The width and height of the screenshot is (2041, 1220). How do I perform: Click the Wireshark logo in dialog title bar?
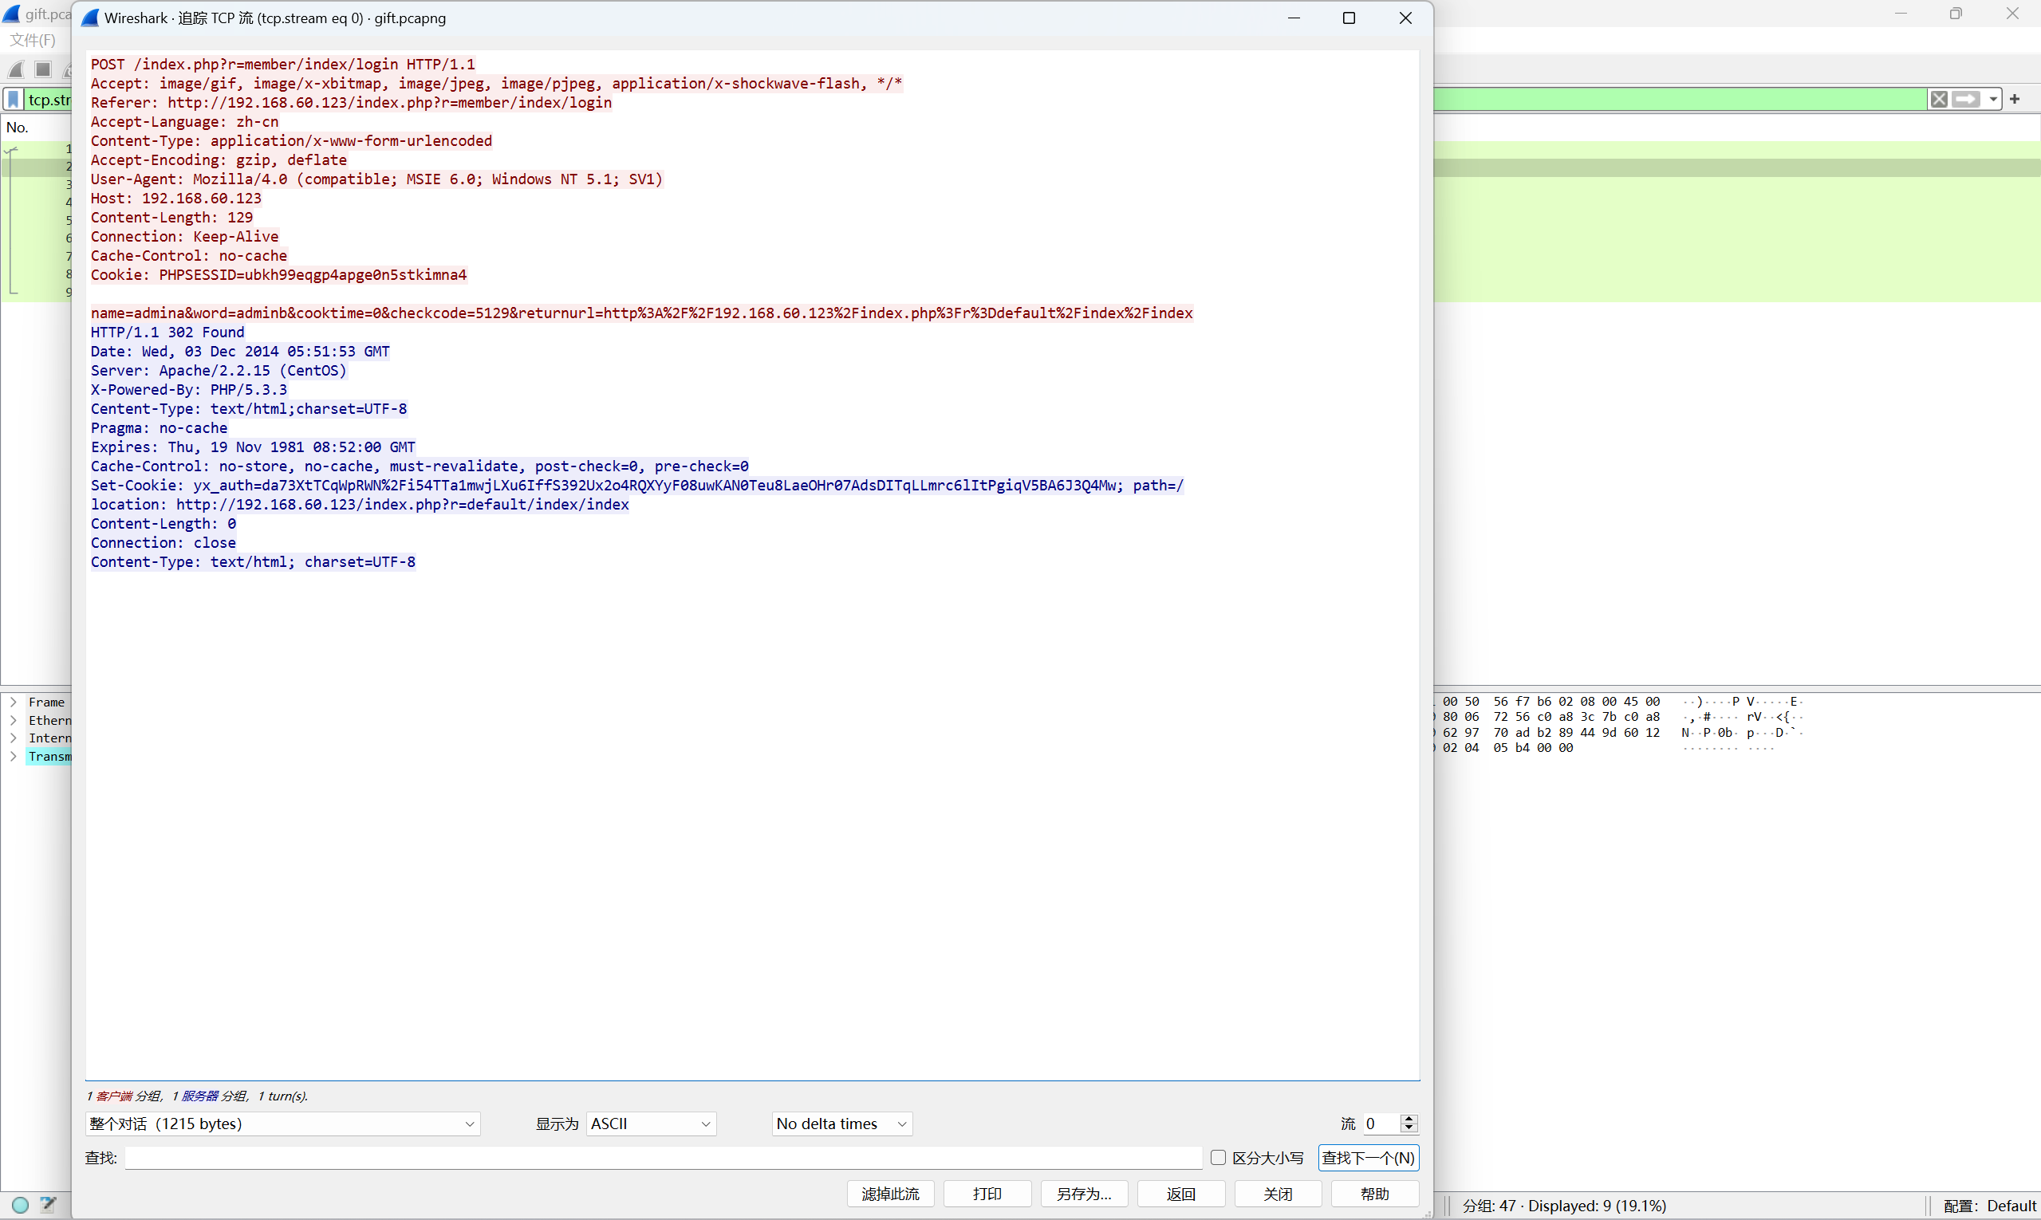[x=90, y=18]
